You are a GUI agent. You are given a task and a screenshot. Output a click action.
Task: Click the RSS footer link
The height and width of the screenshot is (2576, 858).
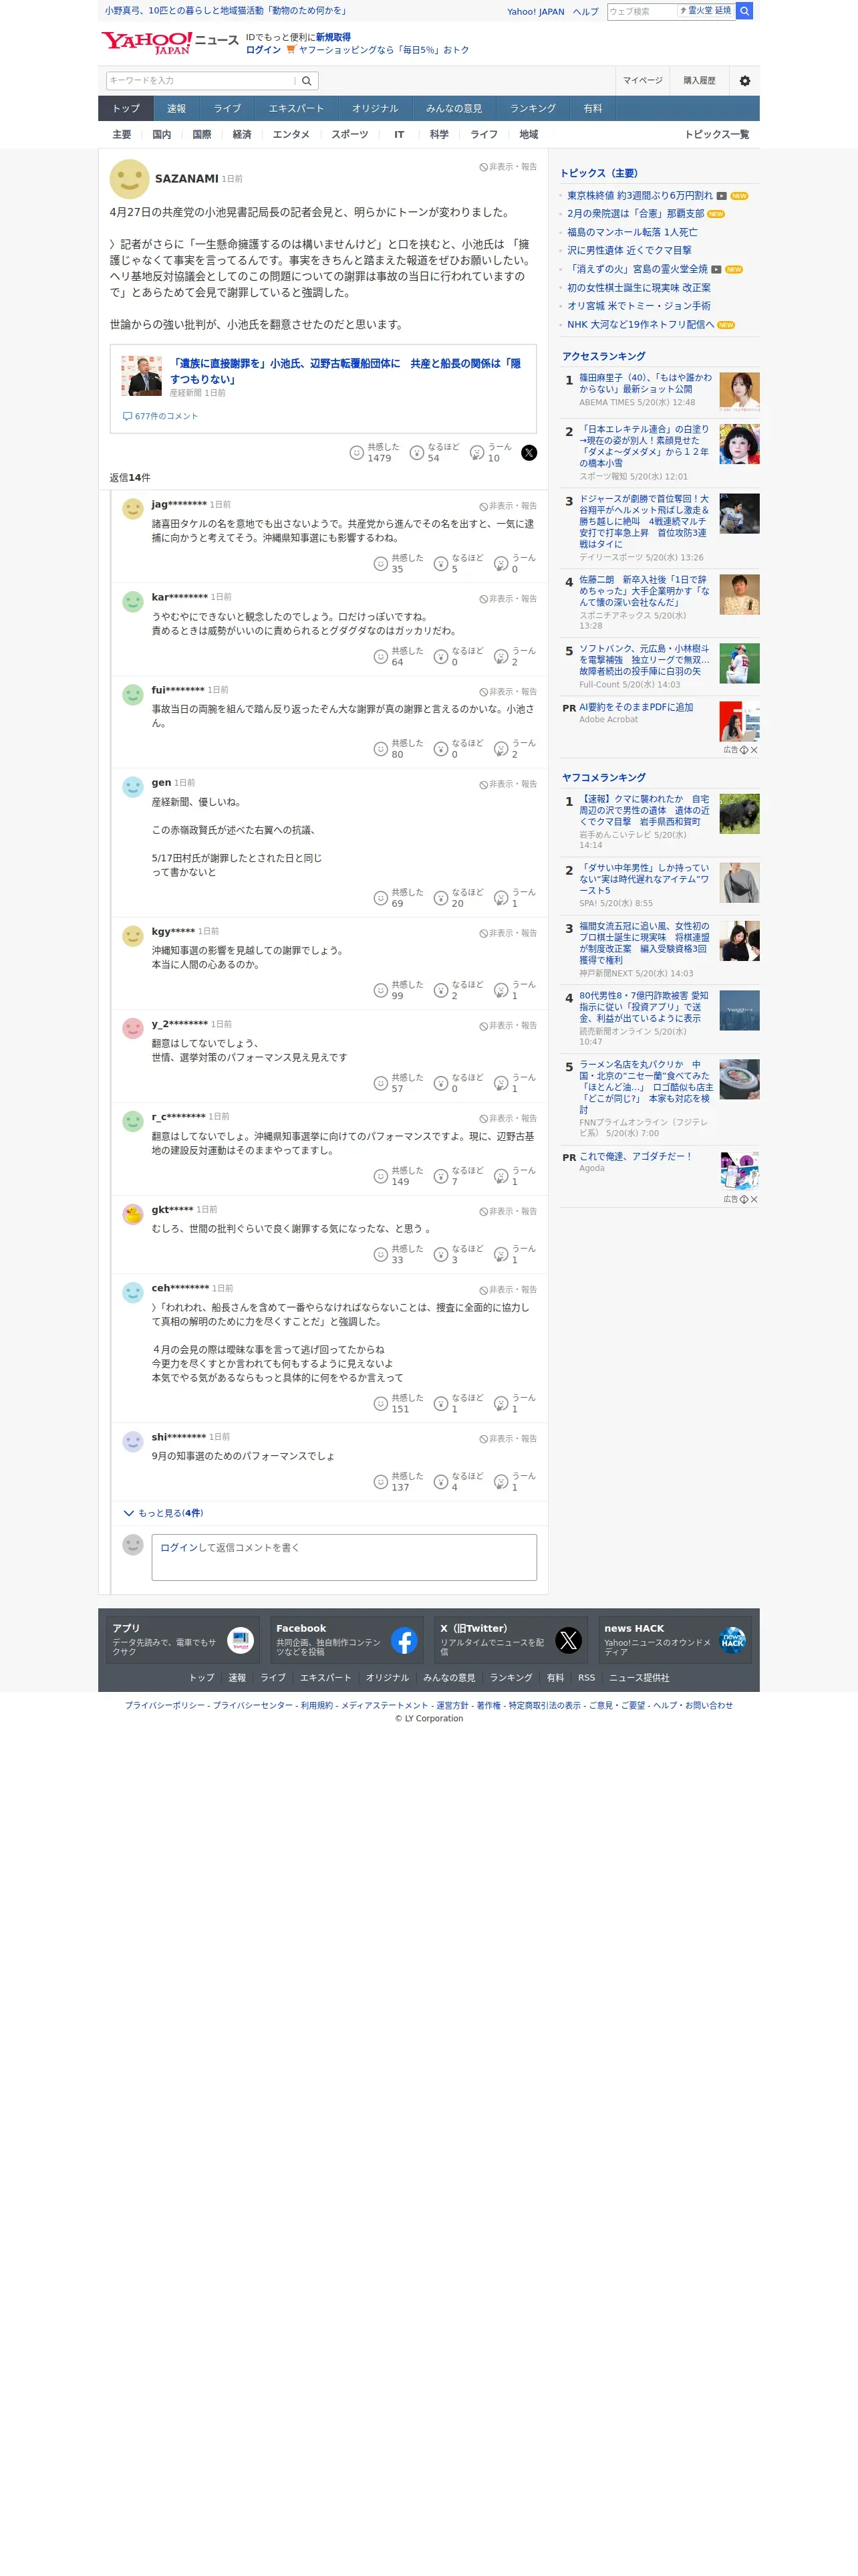coord(586,1678)
